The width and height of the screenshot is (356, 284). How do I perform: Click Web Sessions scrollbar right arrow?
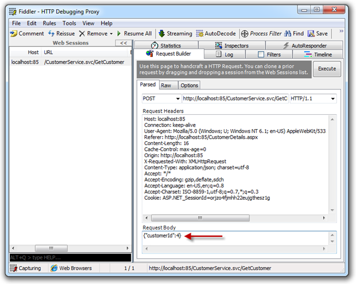pyautogui.click(x=127, y=248)
